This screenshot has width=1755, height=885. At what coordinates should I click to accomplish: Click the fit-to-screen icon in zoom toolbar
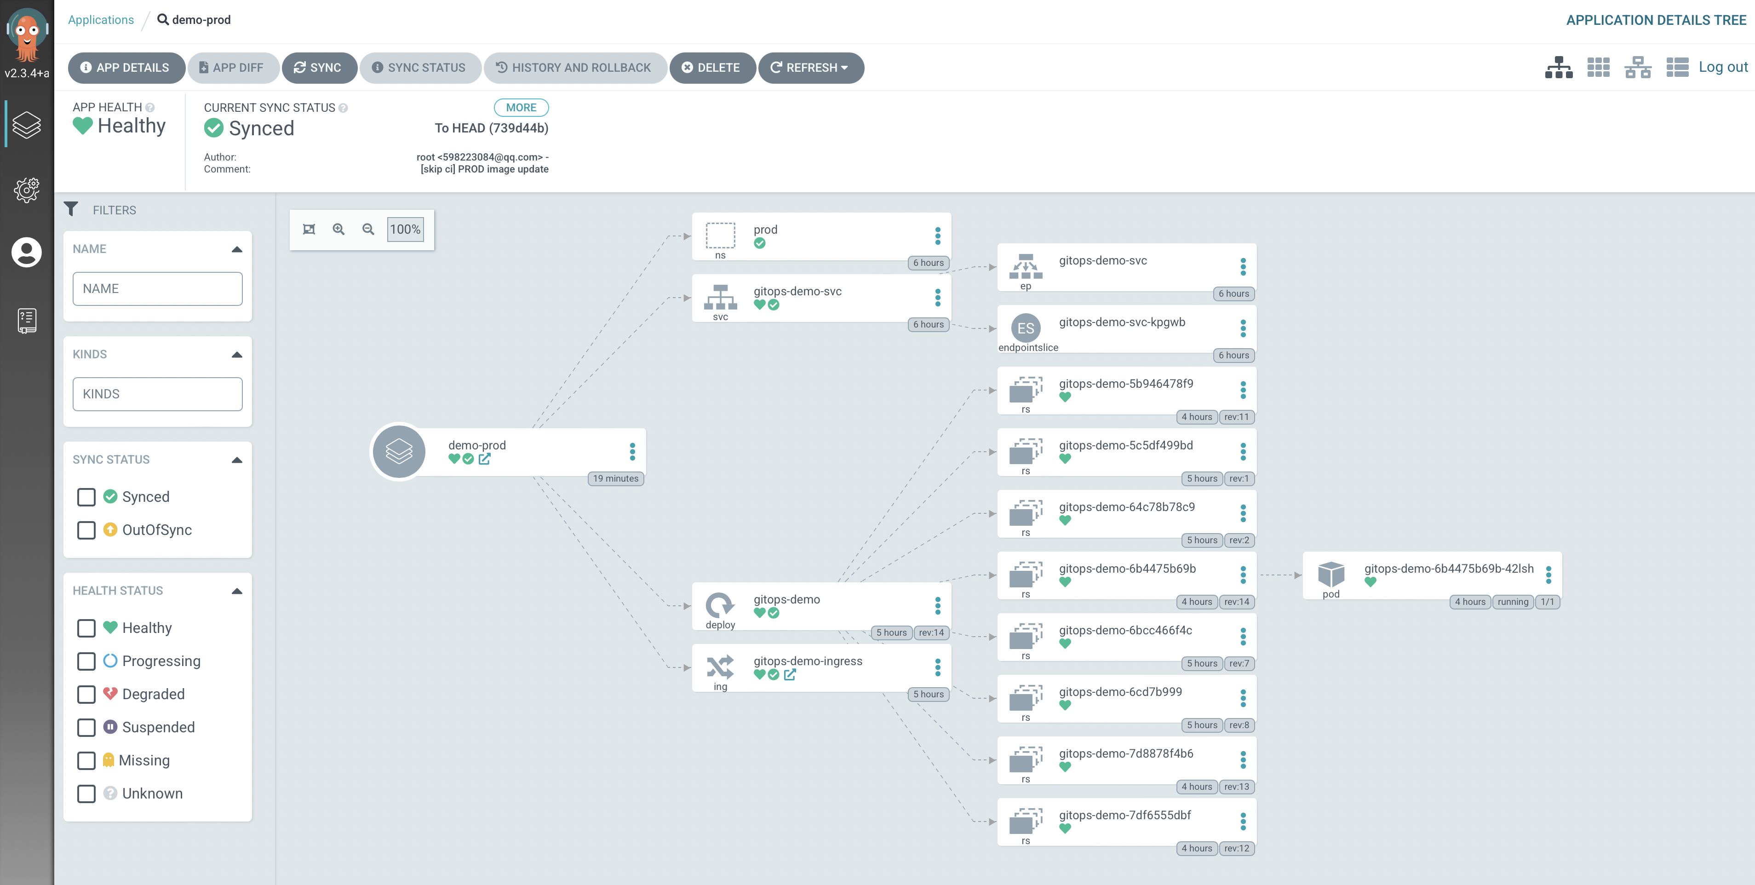309,229
